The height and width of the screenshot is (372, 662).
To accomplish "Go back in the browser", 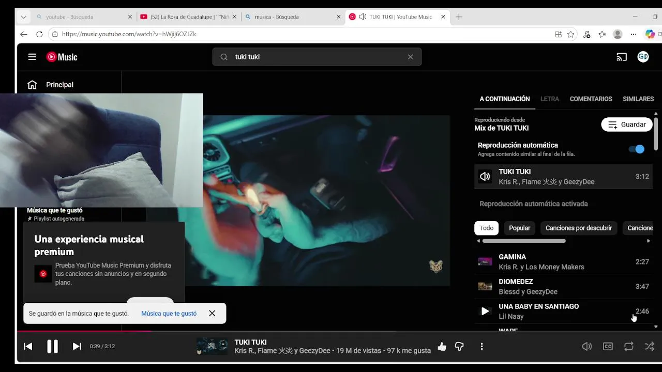I will coord(24,34).
